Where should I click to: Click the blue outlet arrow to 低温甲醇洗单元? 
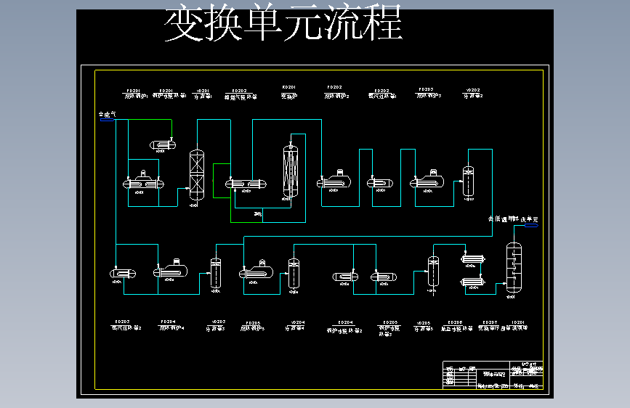coord(531,226)
